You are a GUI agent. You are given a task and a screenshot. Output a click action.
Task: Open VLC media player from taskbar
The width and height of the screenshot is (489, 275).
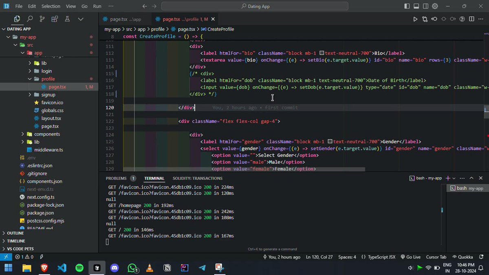pyautogui.click(x=150, y=268)
